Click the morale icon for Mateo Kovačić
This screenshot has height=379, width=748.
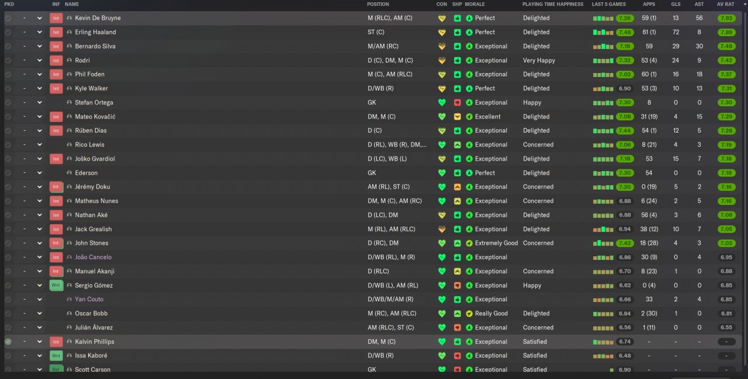(x=469, y=117)
